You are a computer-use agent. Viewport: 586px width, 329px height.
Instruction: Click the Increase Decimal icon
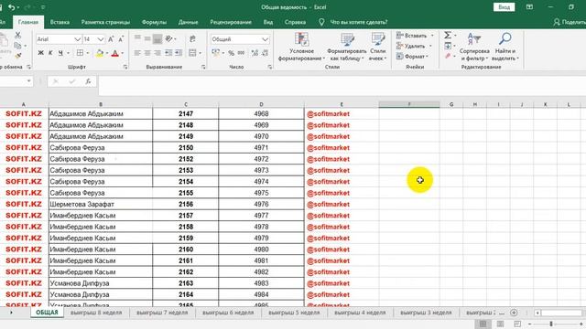click(x=255, y=53)
